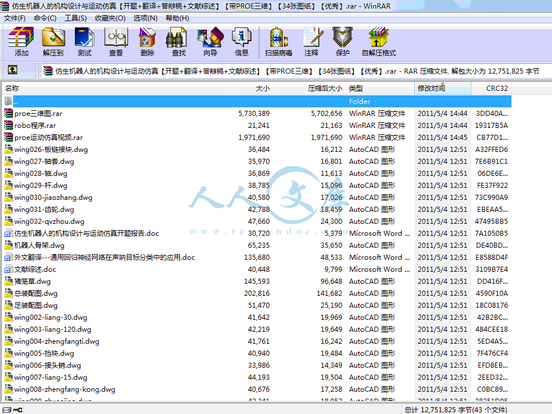Select wing005-挡块.dwg file name
552x414 pixels.
tap(45, 353)
